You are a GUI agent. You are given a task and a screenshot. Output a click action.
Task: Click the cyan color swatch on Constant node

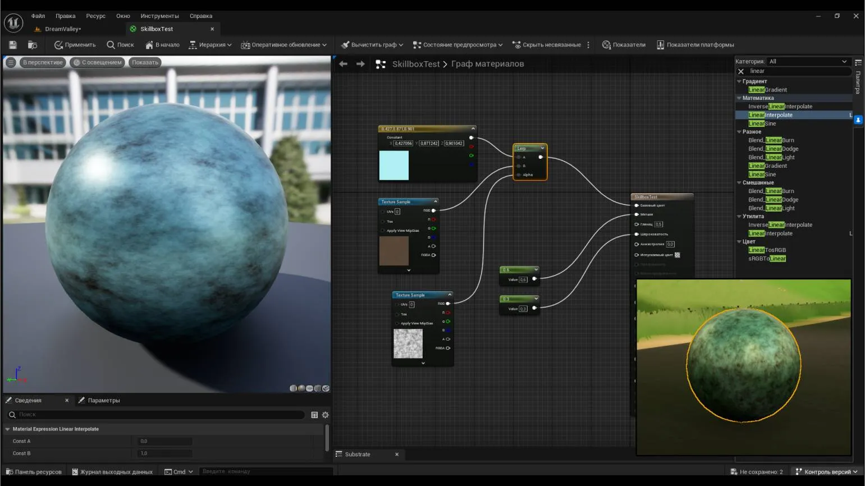tap(393, 165)
